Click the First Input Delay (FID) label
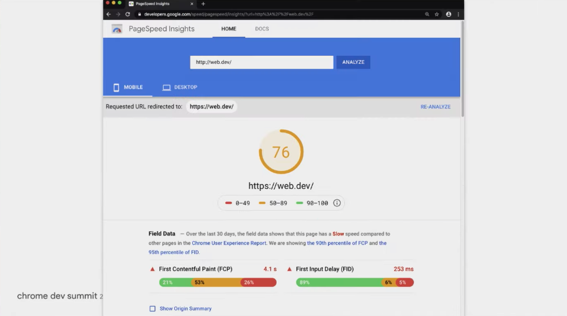 click(324, 269)
